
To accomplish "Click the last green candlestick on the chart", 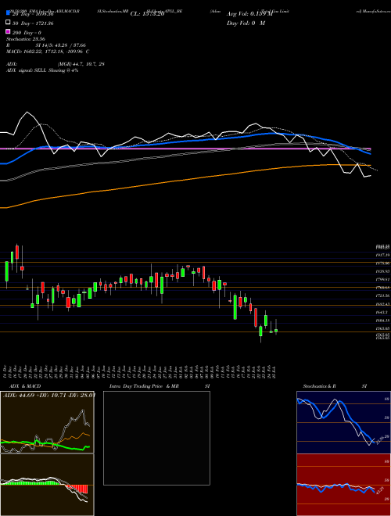I will 276,331.
